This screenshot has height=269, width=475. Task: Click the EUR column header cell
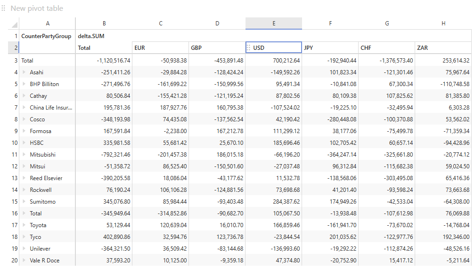pyautogui.click(x=161, y=48)
